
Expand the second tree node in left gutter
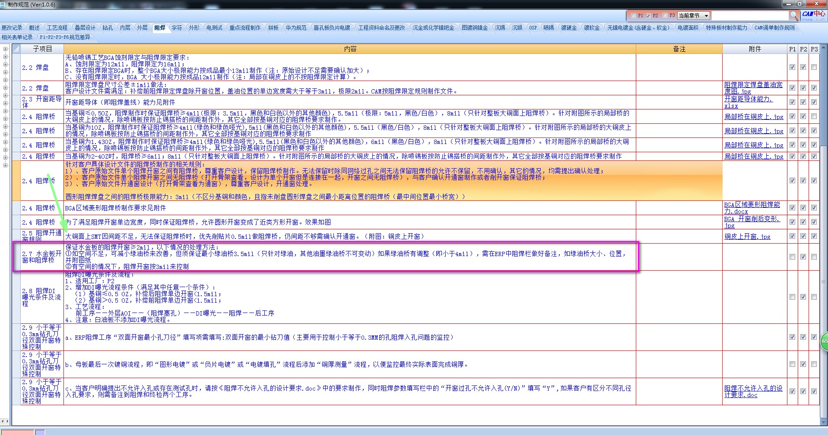5,57
